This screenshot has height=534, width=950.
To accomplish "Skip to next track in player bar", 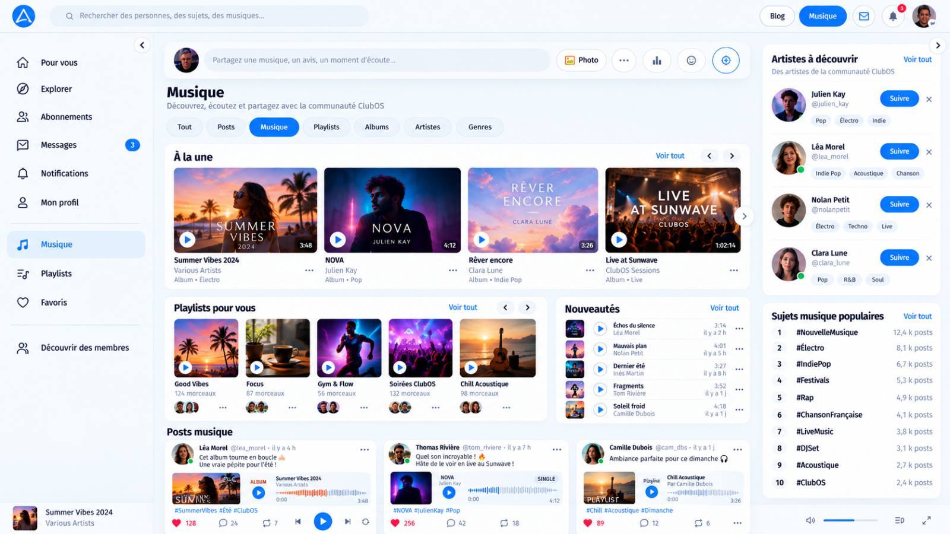I will pos(348,522).
